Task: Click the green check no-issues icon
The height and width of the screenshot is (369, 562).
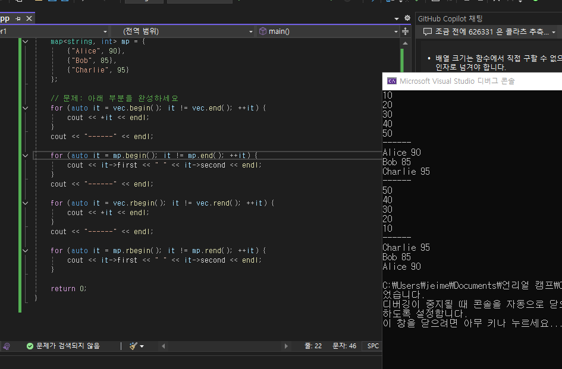Action: tap(30, 346)
